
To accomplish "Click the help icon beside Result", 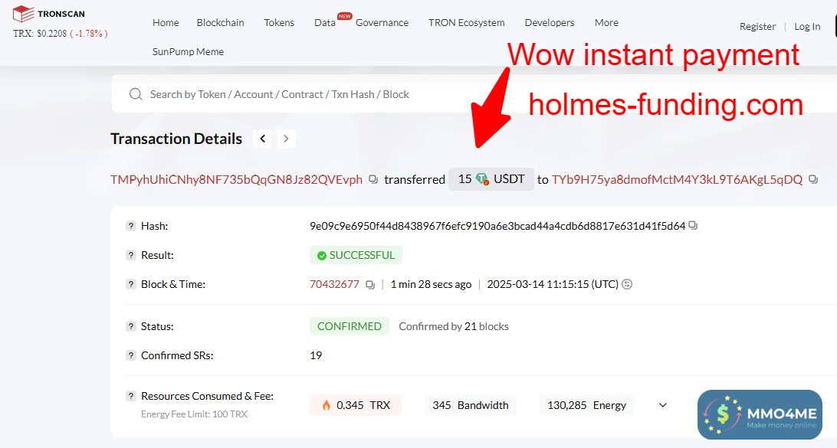I will pos(131,255).
